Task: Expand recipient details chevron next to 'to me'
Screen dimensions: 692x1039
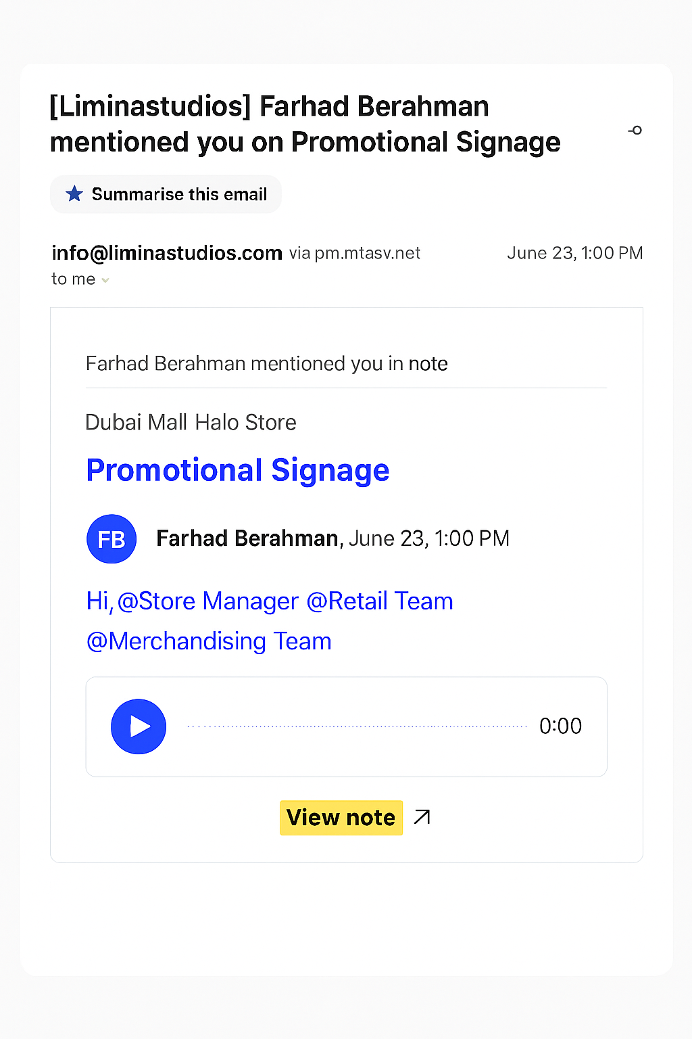Action: [105, 280]
